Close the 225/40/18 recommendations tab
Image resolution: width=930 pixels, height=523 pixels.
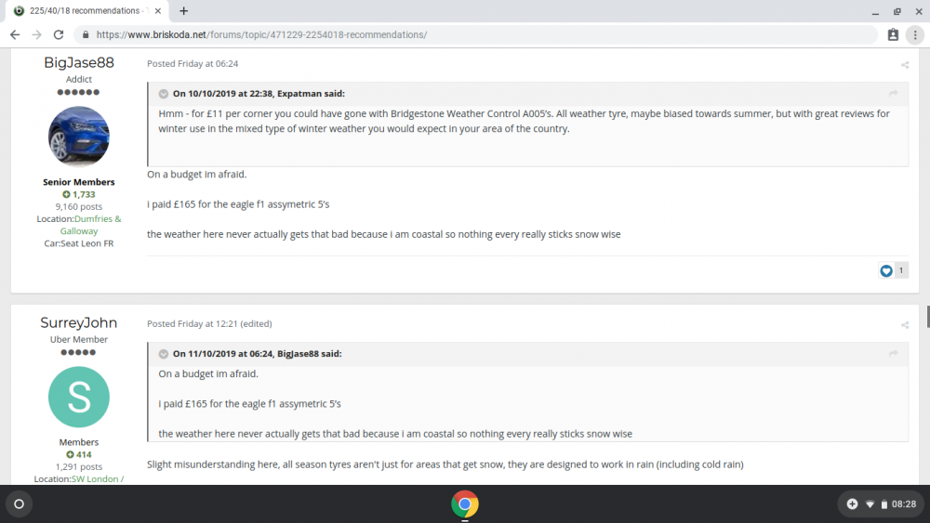pyautogui.click(x=158, y=10)
